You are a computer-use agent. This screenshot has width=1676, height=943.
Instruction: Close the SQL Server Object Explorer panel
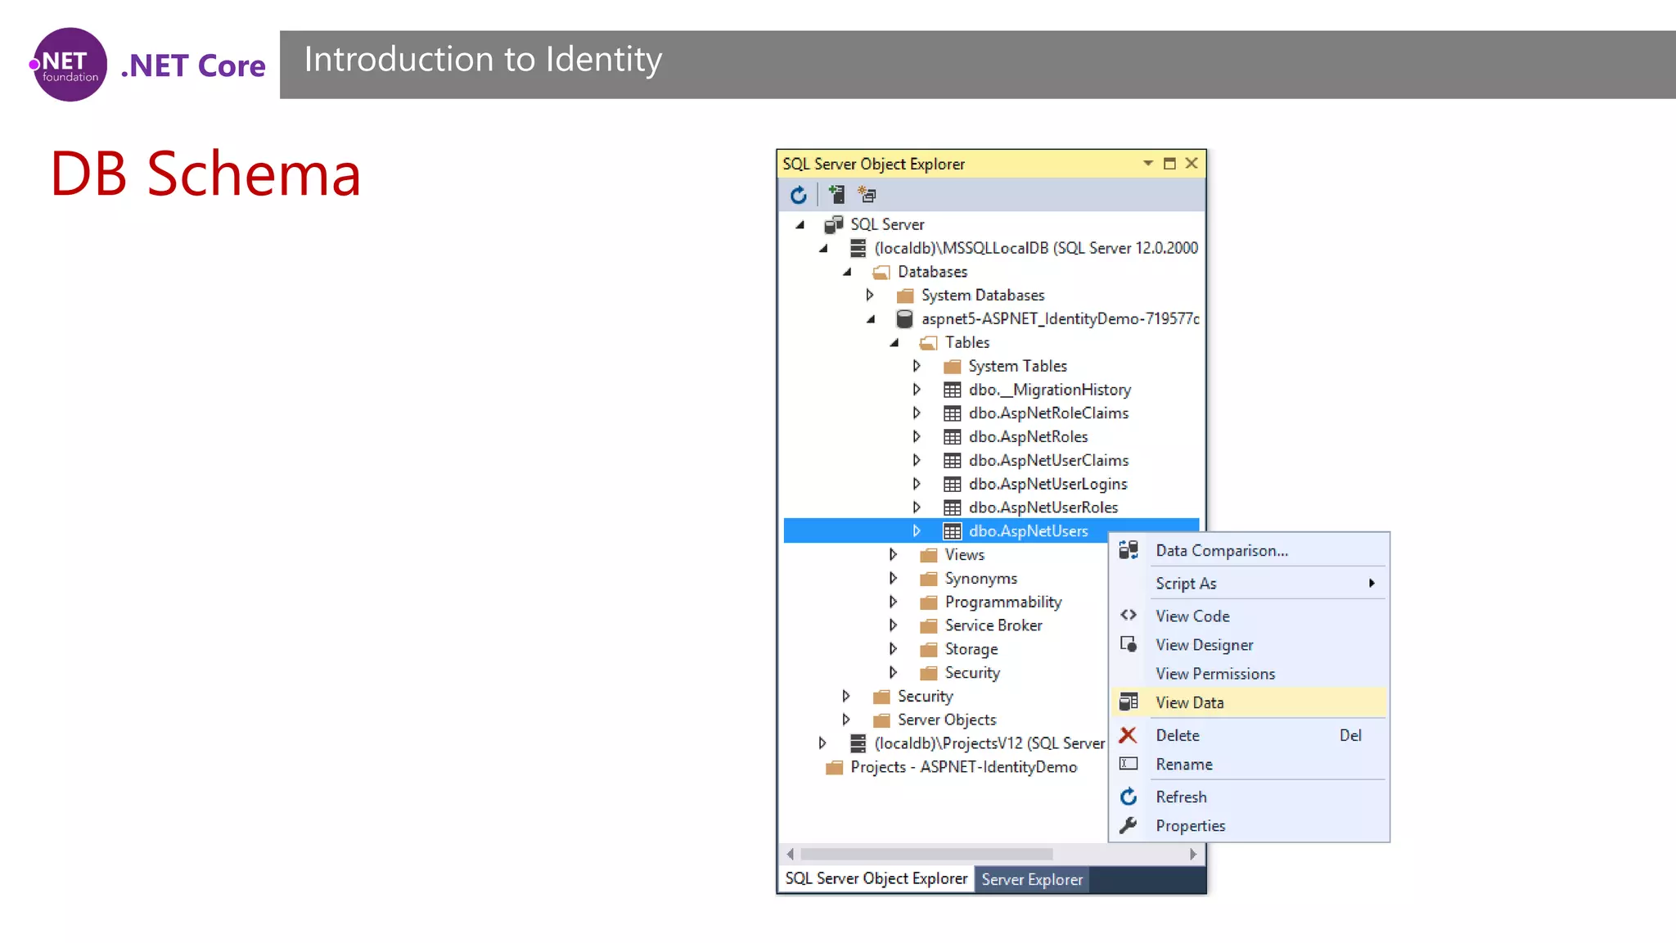(x=1192, y=164)
